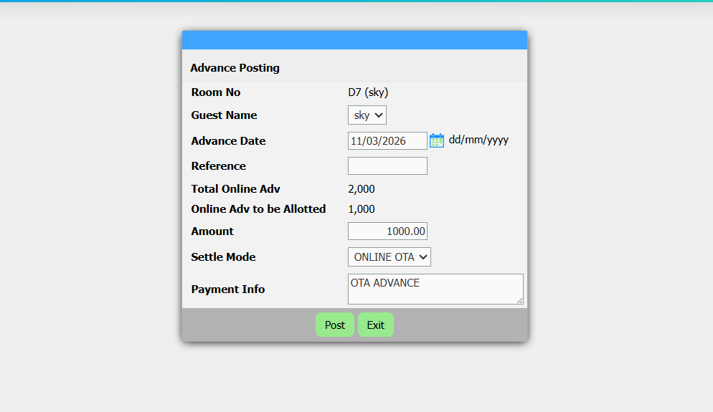The image size is (713, 412).
Task: Open the calendar date picker icon
Action: coord(437,140)
